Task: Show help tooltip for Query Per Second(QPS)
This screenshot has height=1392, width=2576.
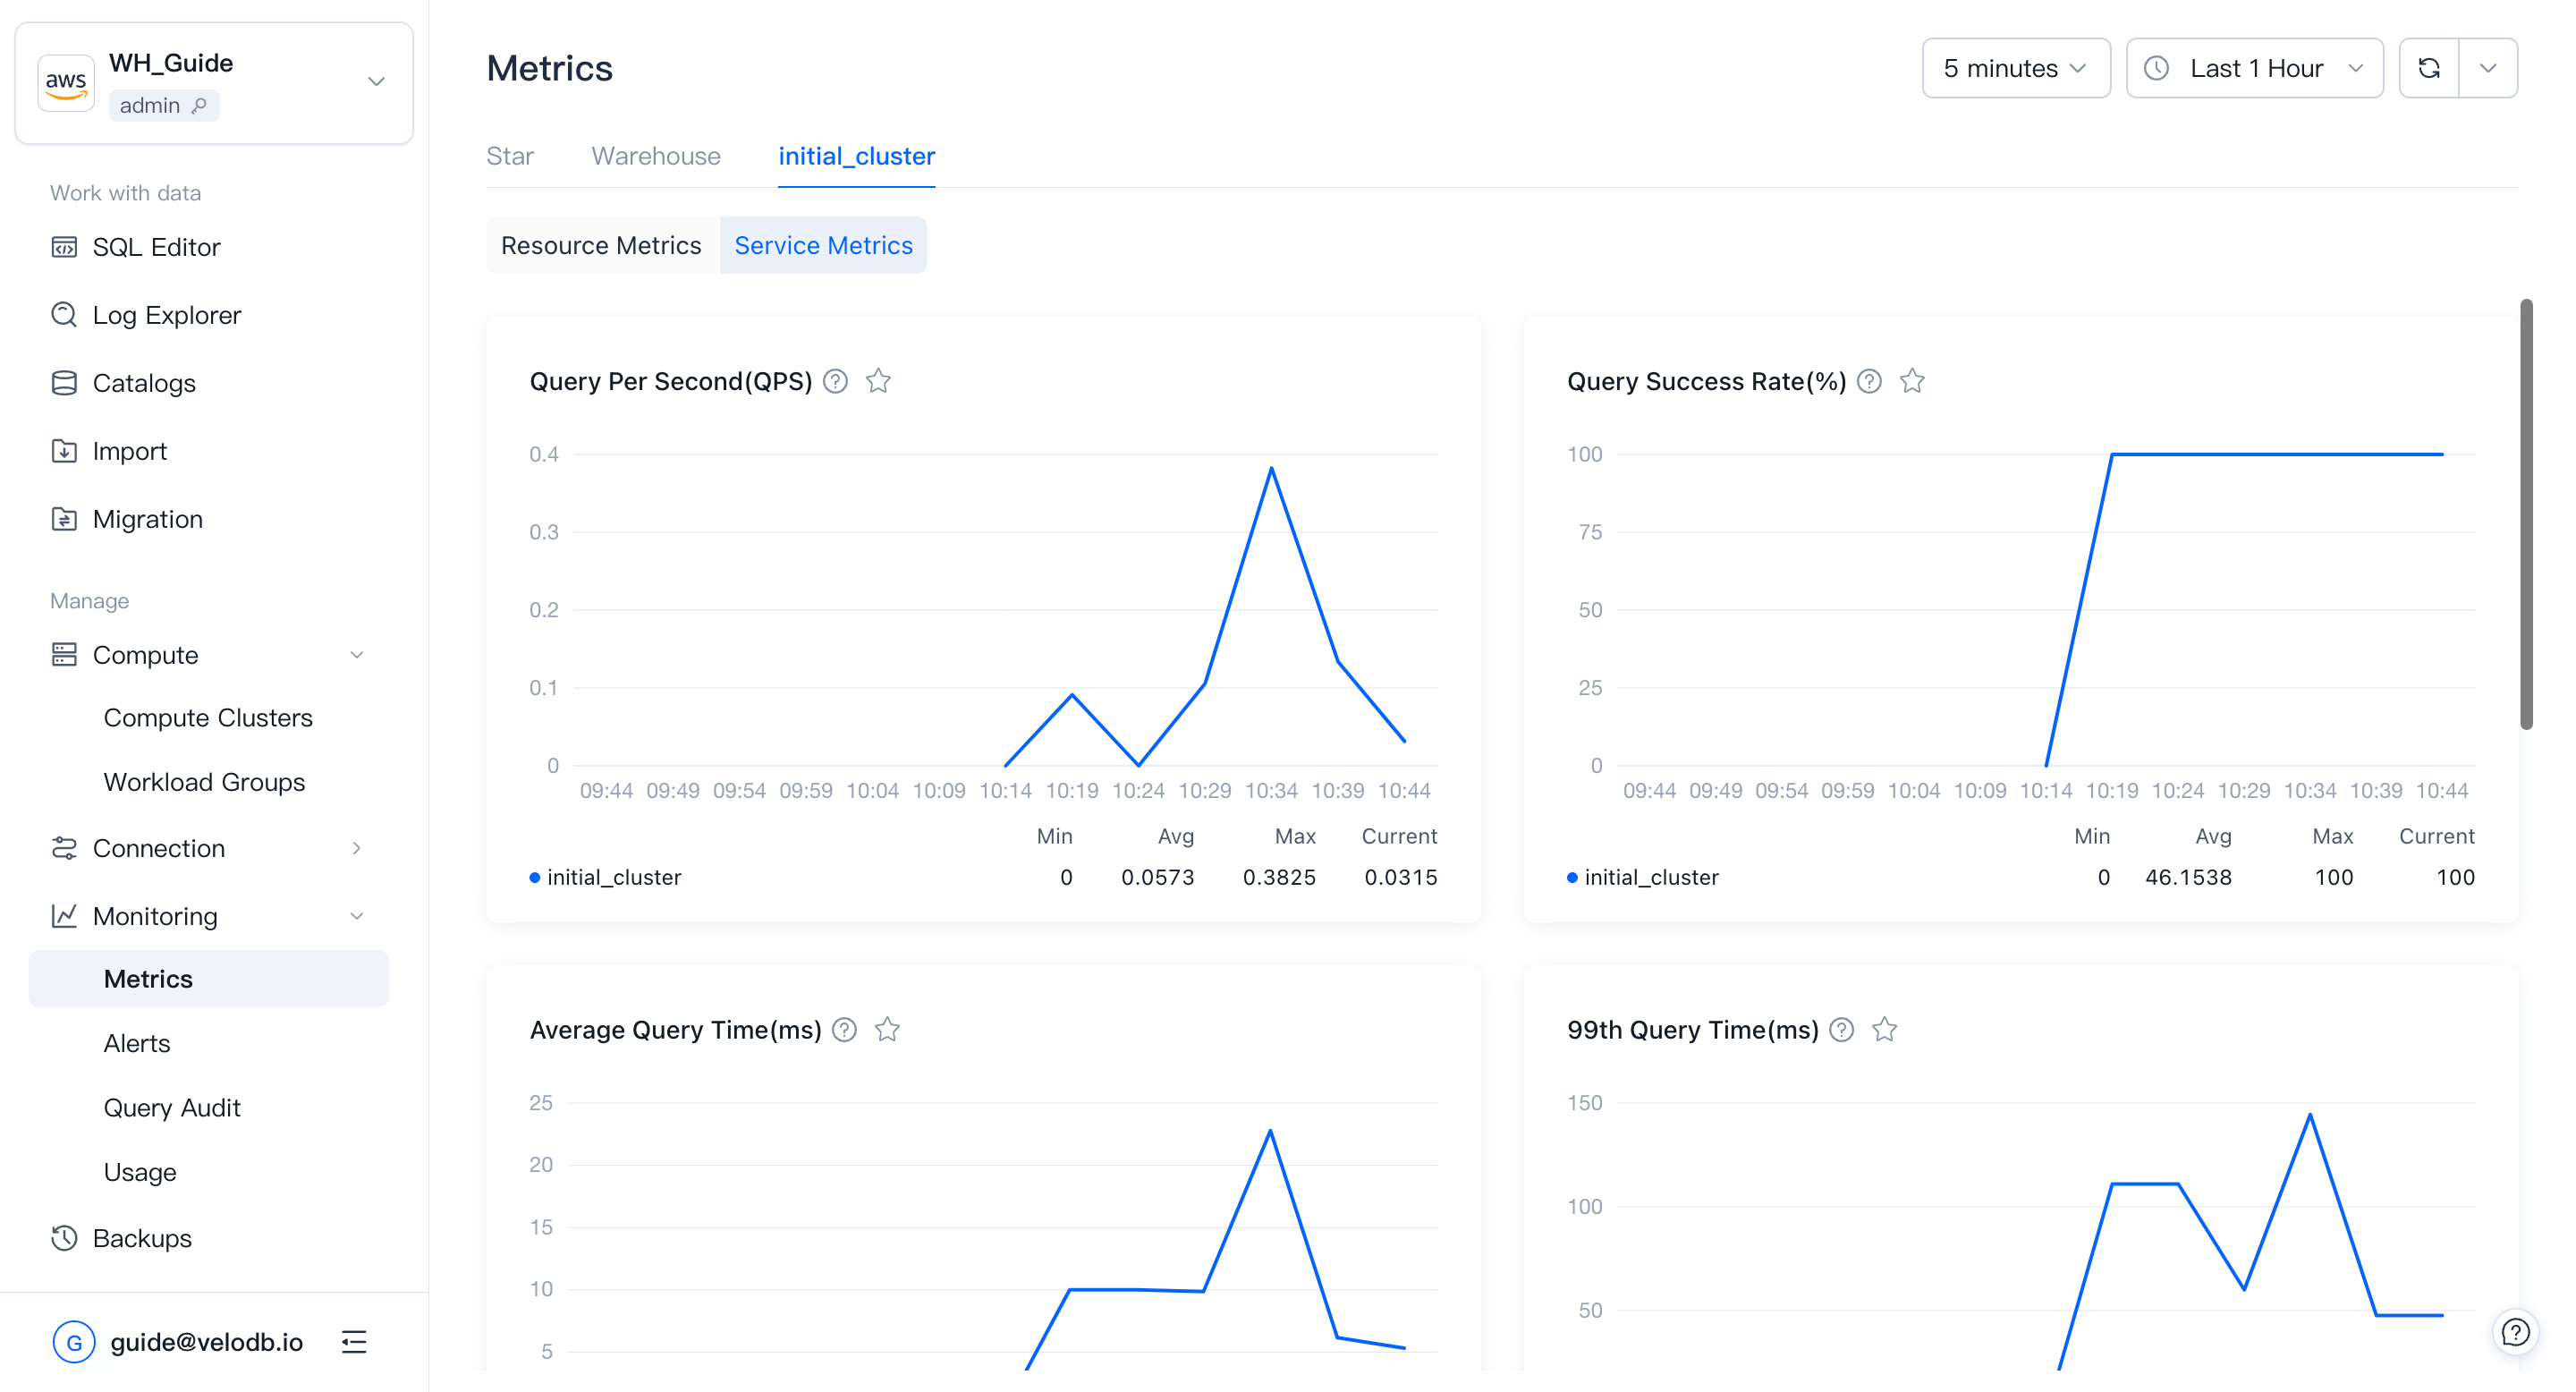Action: 836,381
